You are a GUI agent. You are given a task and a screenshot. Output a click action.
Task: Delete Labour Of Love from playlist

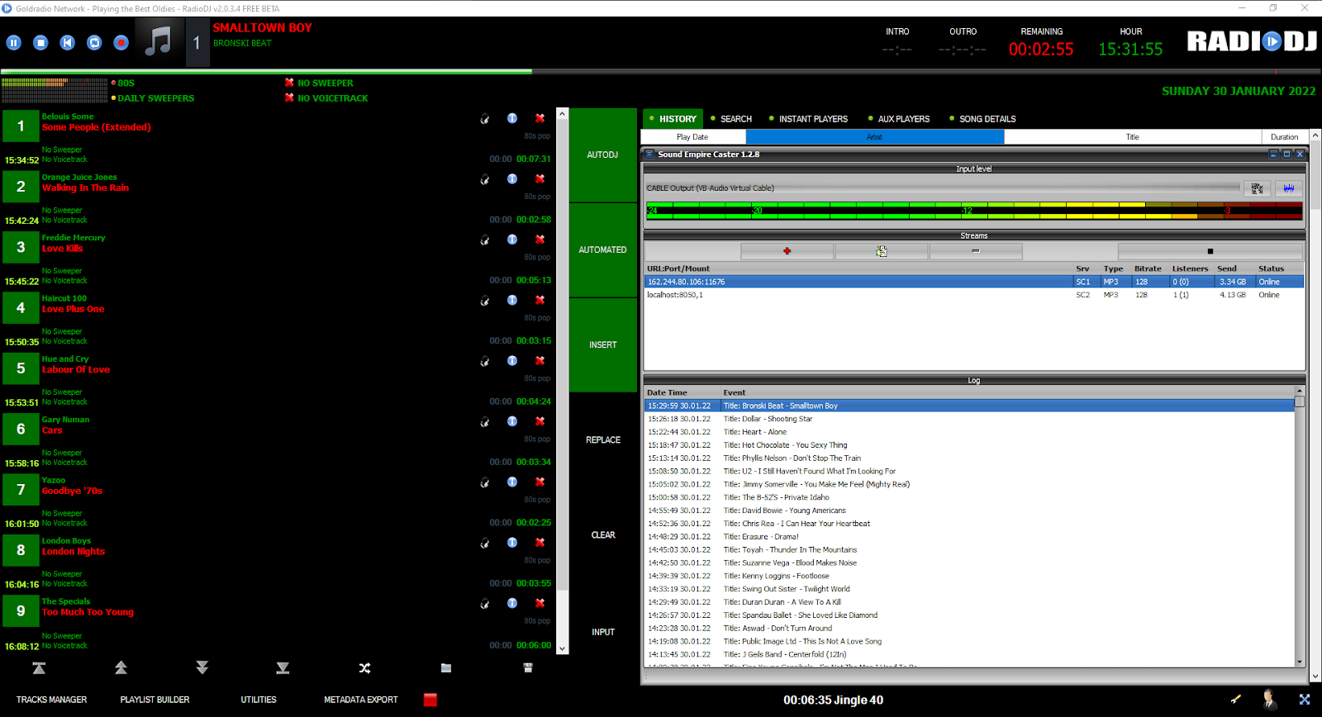pos(540,361)
